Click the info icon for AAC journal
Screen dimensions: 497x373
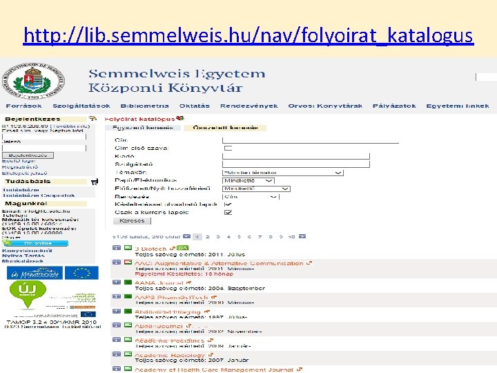click(117, 262)
